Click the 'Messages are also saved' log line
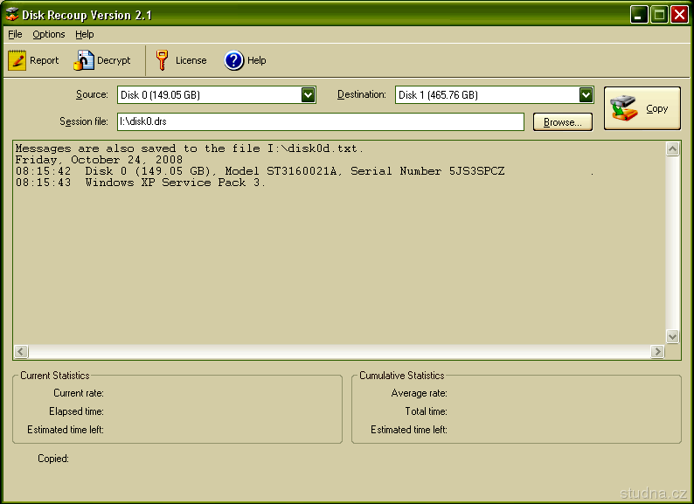Image resolution: width=694 pixels, height=504 pixels. pyautogui.click(x=189, y=148)
